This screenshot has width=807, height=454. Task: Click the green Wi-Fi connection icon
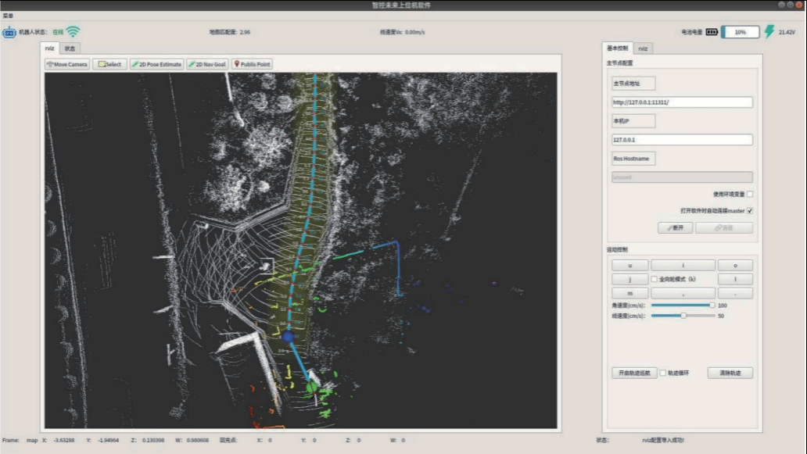coord(73,32)
